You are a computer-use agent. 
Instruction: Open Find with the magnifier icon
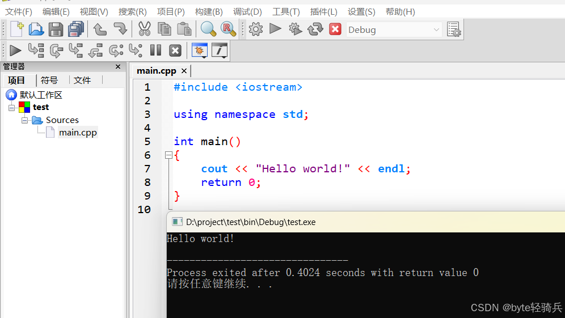[x=208, y=29]
